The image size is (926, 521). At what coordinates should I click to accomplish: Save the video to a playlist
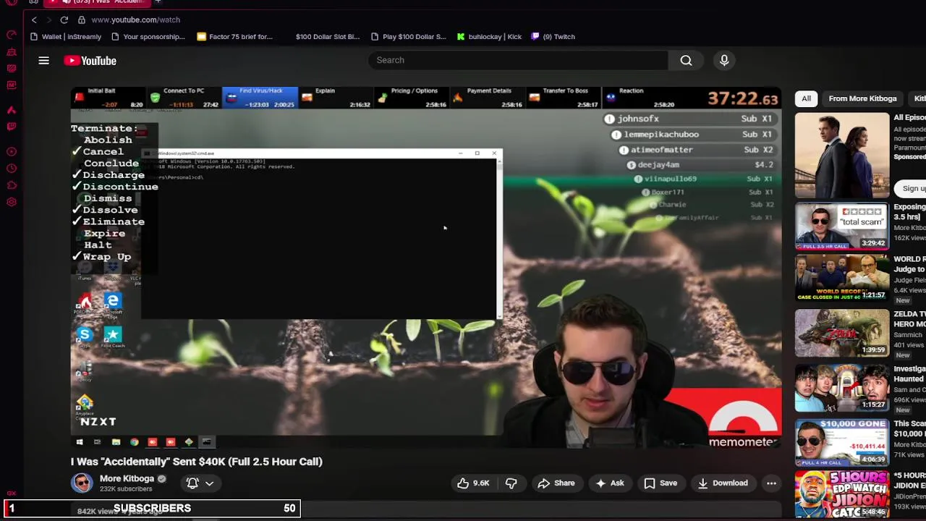click(660, 483)
